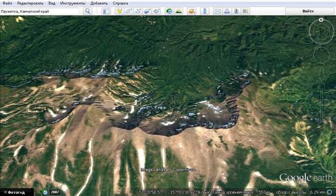The height and width of the screenshot is (196, 336).
Task: Click the email envelope icon
Action: coord(218,11)
